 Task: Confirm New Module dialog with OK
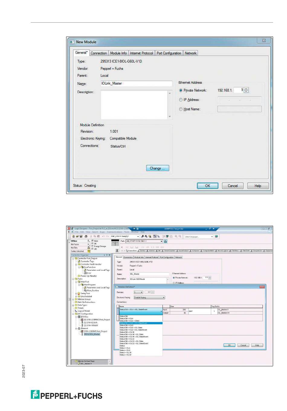coord(208,186)
